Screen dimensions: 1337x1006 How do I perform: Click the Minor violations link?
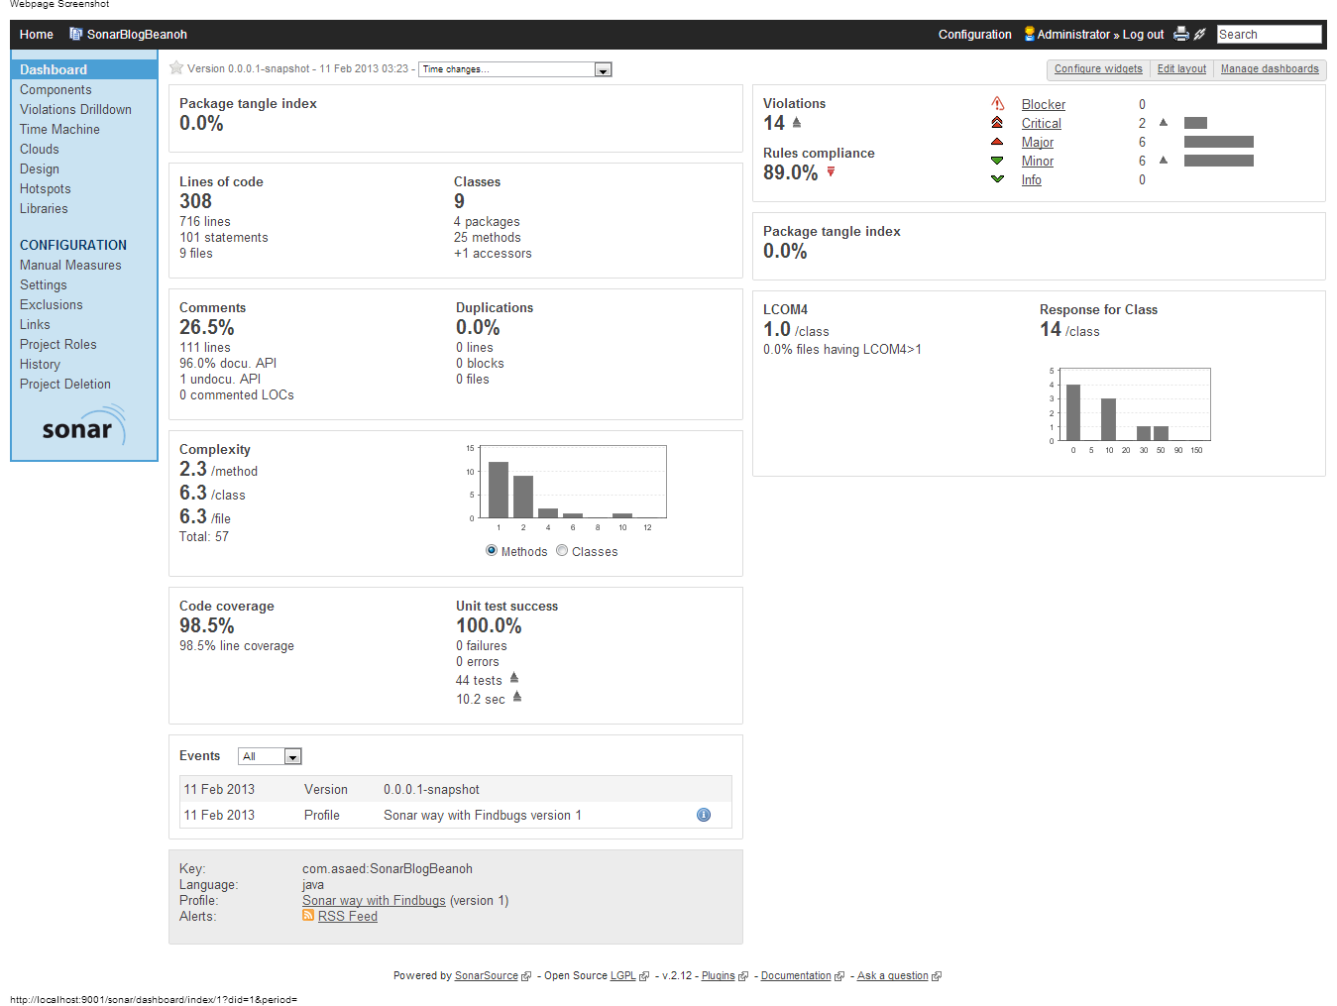1038,161
